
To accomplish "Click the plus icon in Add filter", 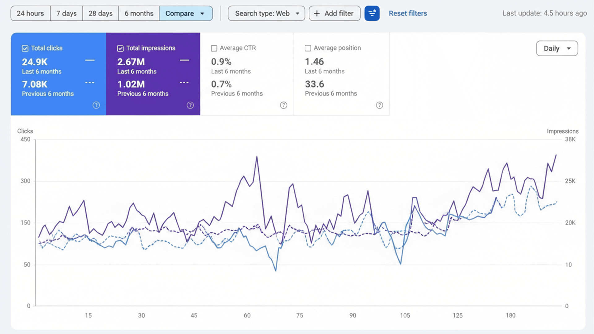I will click(x=317, y=13).
